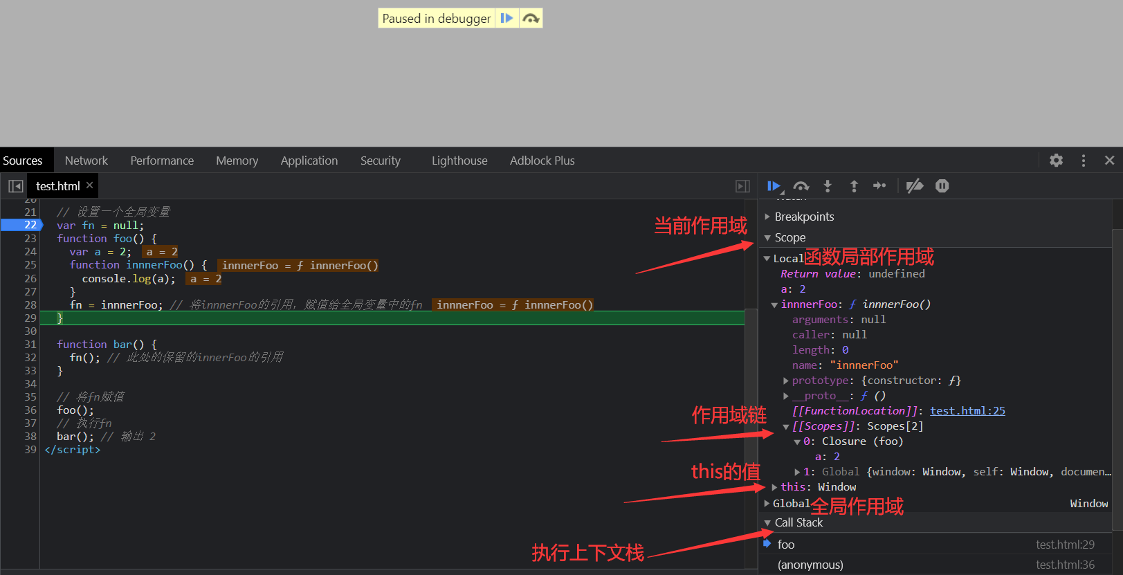Click the code line 'var fn = null;'
Screen dimensions: 1123x575
(100, 225)
